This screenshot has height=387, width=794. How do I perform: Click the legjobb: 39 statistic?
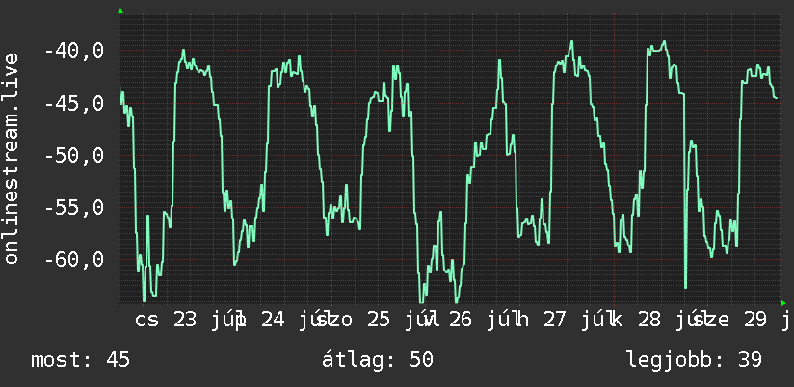tap(694, 361)
